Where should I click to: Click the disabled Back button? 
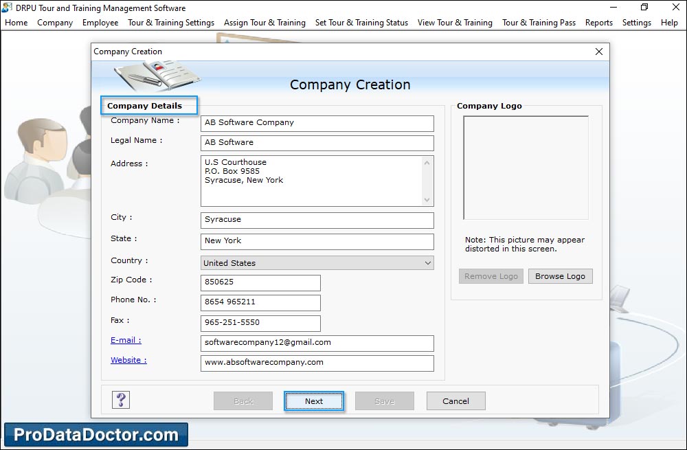point(243,401)
